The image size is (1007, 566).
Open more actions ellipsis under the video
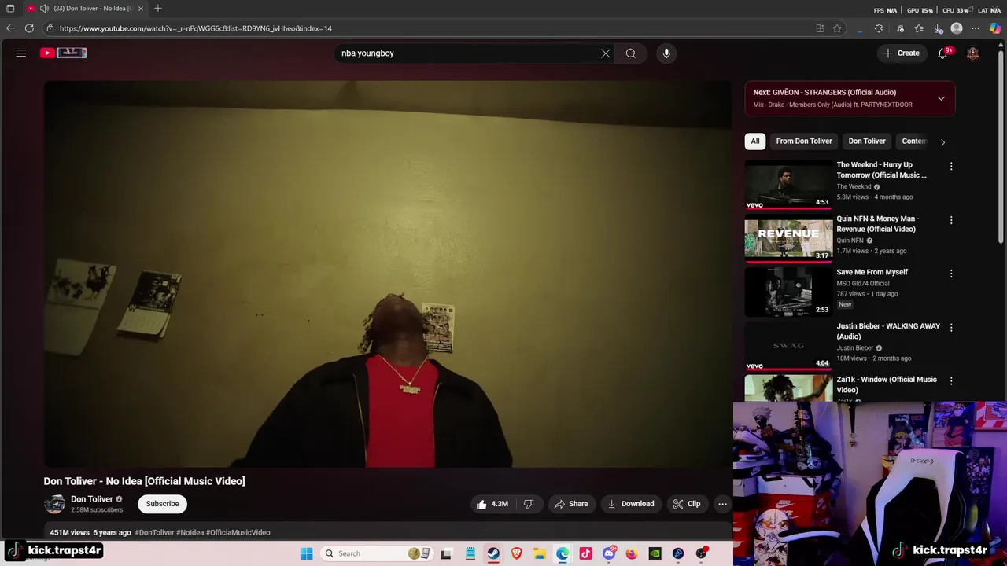click(x=722, y=504)
